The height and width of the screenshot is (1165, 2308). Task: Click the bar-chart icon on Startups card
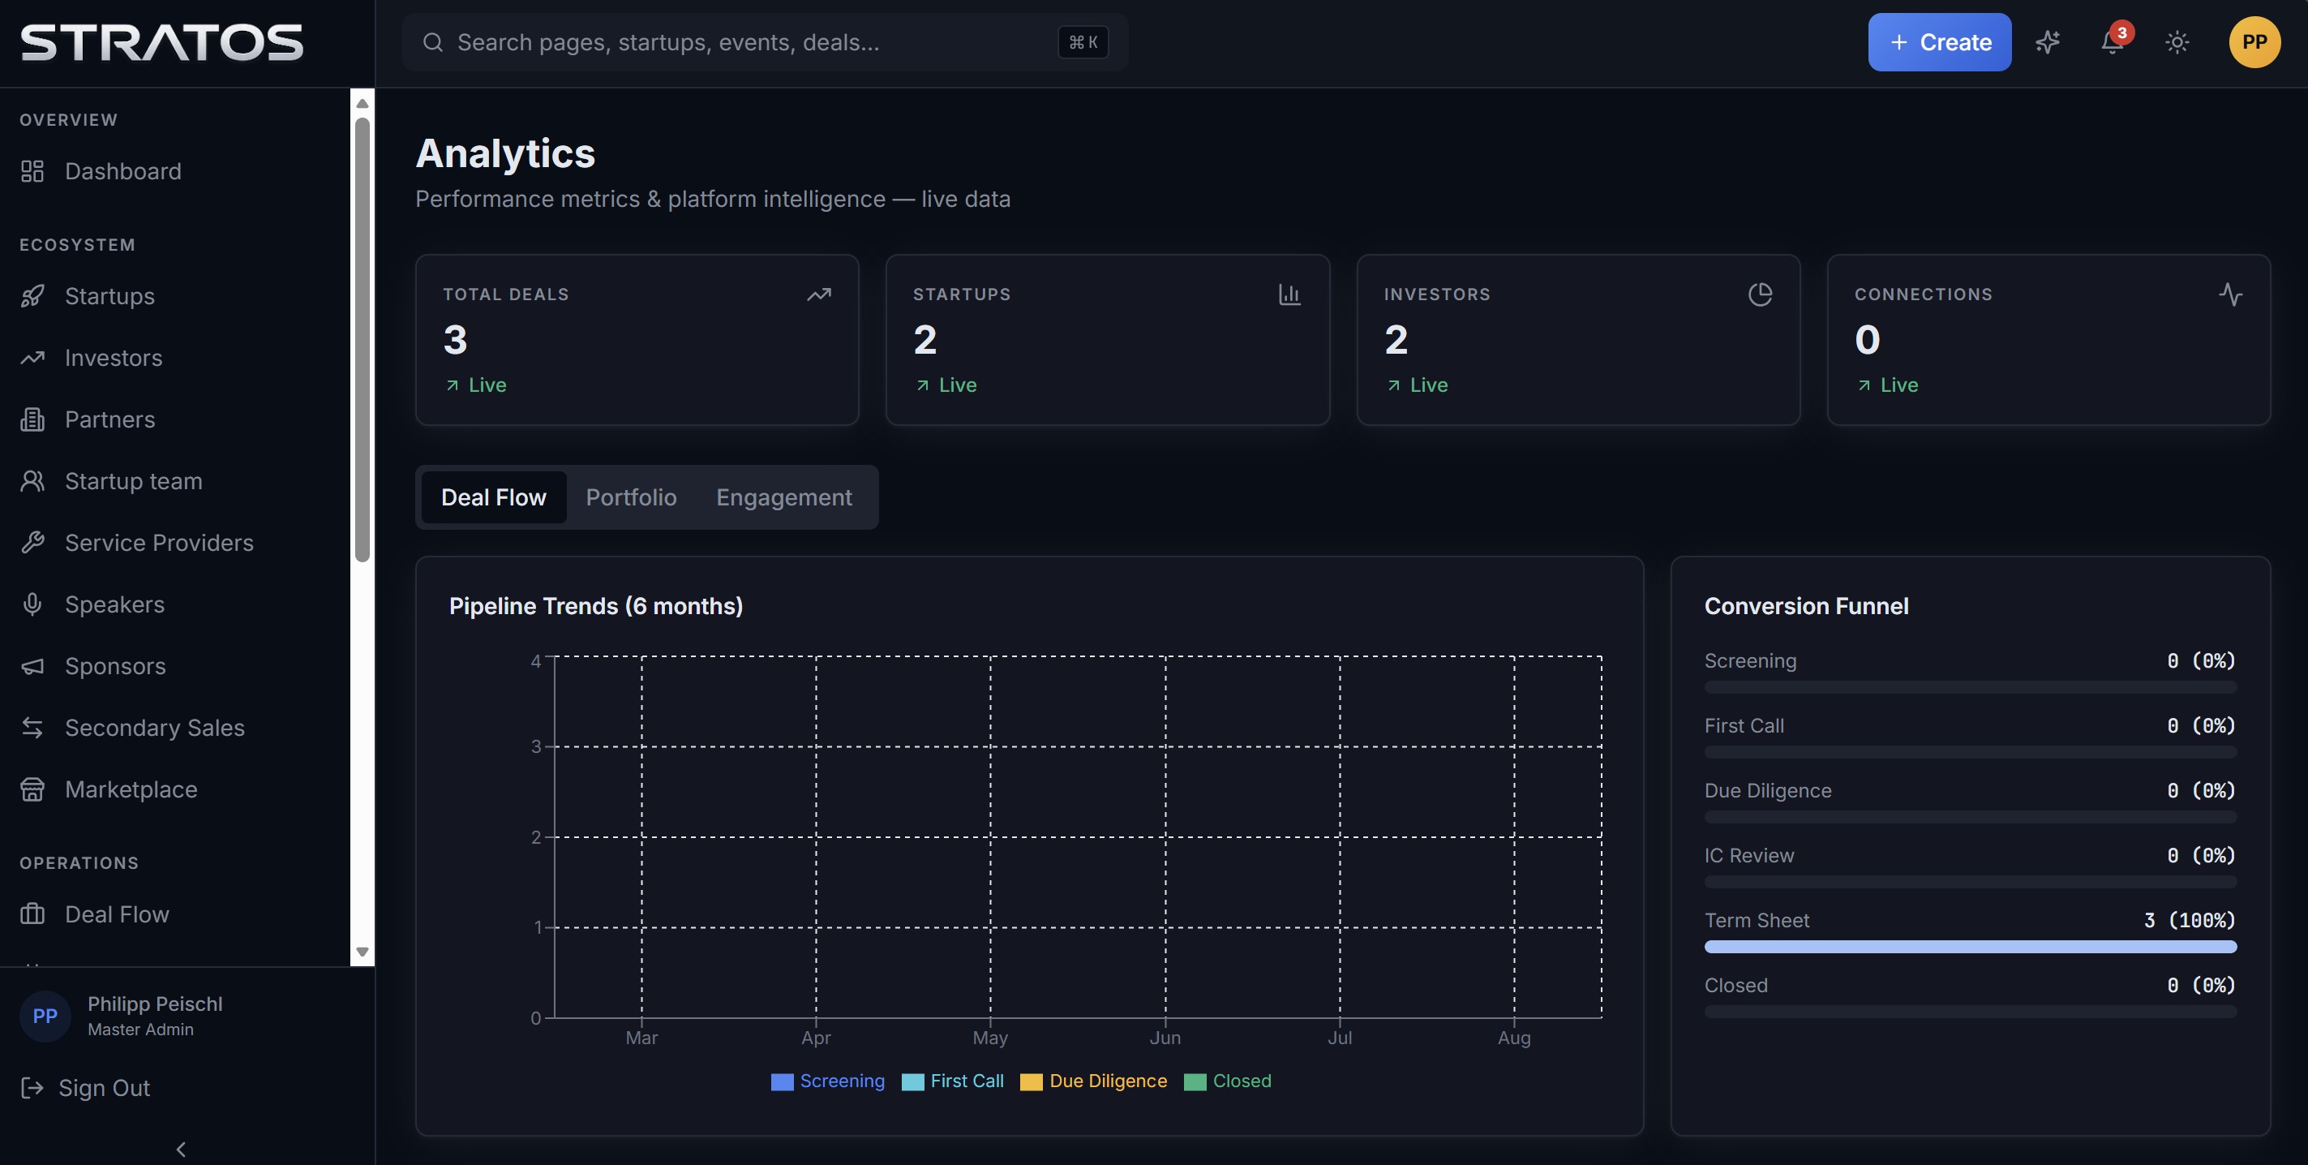click(1289, 294)
